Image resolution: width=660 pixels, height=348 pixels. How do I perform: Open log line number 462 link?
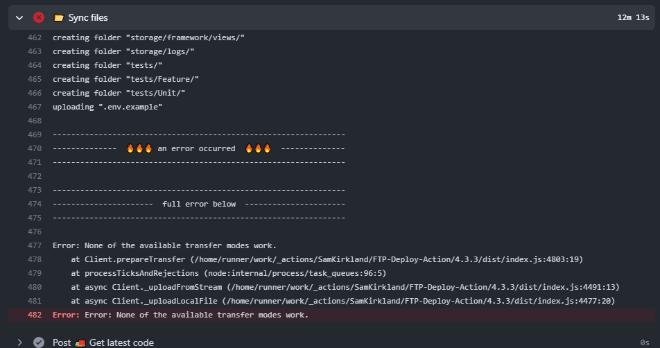(34, 37)
